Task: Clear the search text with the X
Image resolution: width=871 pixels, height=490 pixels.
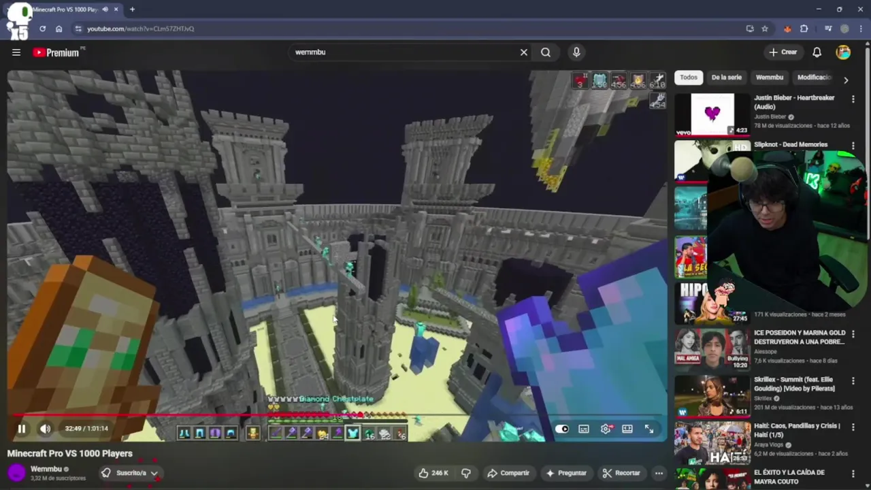Action: point(524,52)
